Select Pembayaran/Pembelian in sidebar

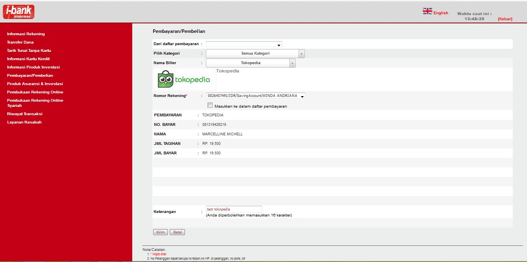click(30, 76)
